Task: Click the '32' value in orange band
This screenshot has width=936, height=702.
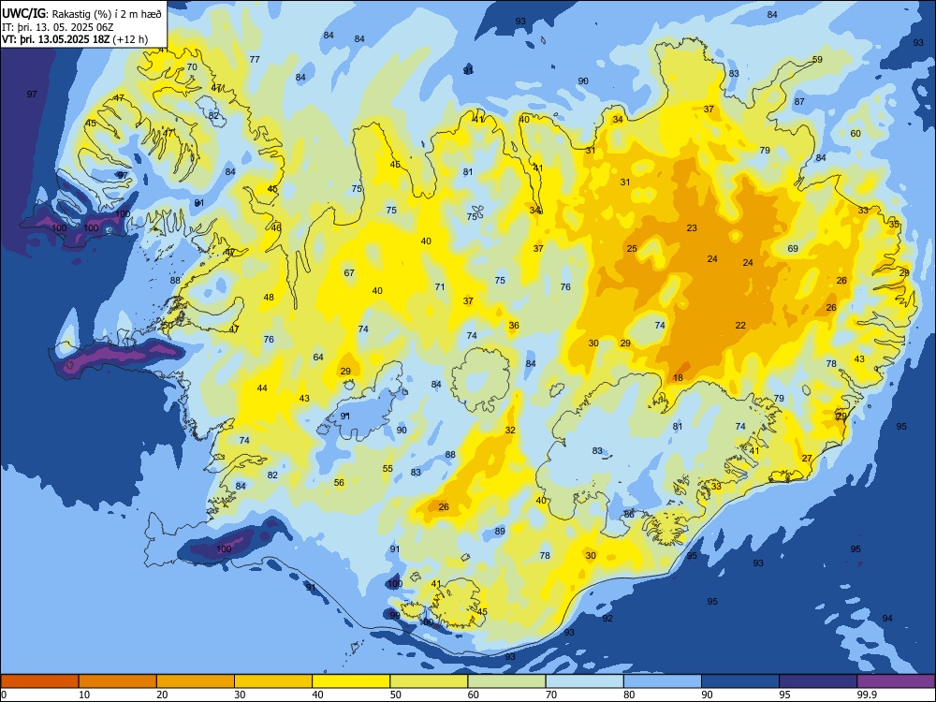Action: tap(510, 431)
